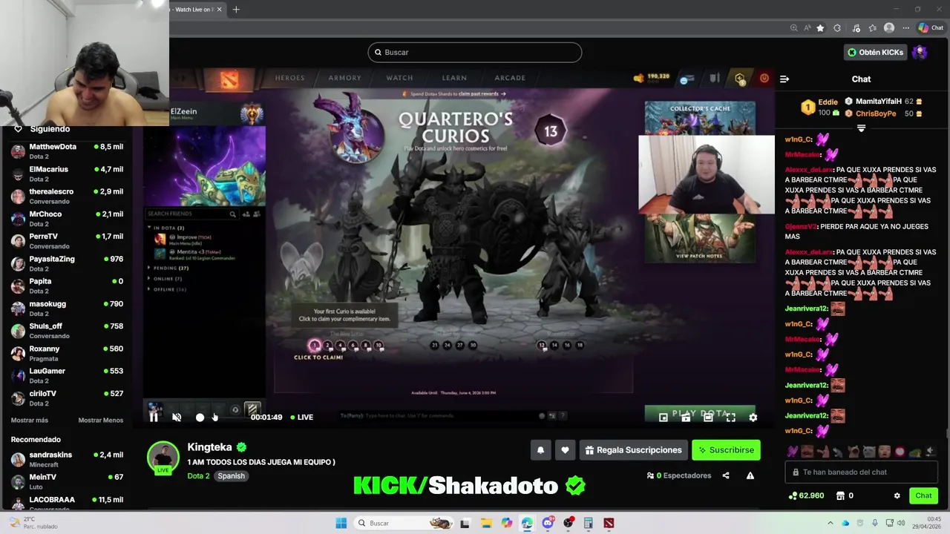Enter fullscreen on the video player

point(730,418)
